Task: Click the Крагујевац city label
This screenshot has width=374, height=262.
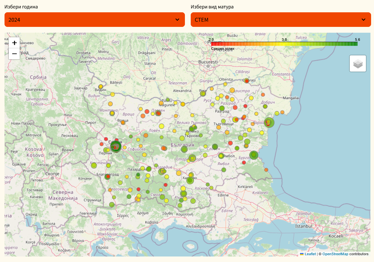Action: [35, 89]
